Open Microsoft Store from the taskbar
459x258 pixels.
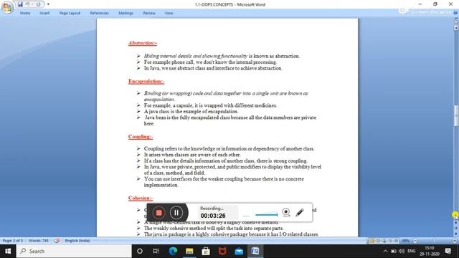[x=206, y=251]
